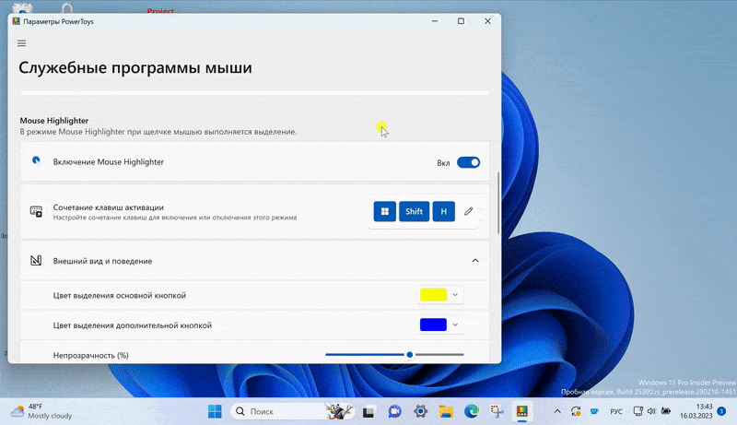Click the Shift key in the shortcut
The width and height of the screenshot is (737, 425).
414,211
